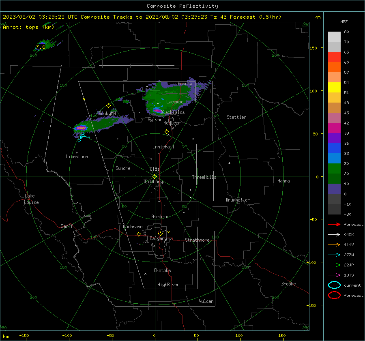Click the yellow diamond marker near RockyMH
The height and width of the screenshot is (341, 365).
[x=108, y=106]
